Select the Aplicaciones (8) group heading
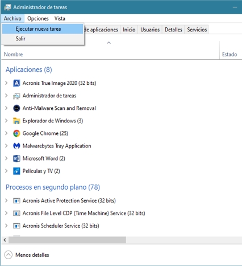Screen dimensions: 242x266 28,69
